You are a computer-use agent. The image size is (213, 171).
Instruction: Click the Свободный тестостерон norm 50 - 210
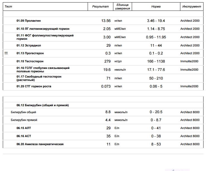(156, 78)
